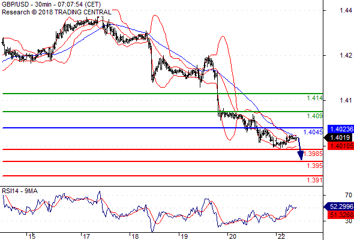Click the GBP/USD 30min chart title
Image resolution: width=354 pixels, height=240 pixels.
point(51,4)
